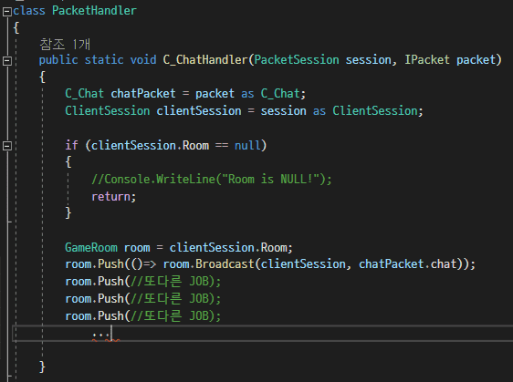Image resolution: width=513 pixels, height=382 pixels.
Task: Click the commented Console.WriteLine line
Action: (212, 179)
